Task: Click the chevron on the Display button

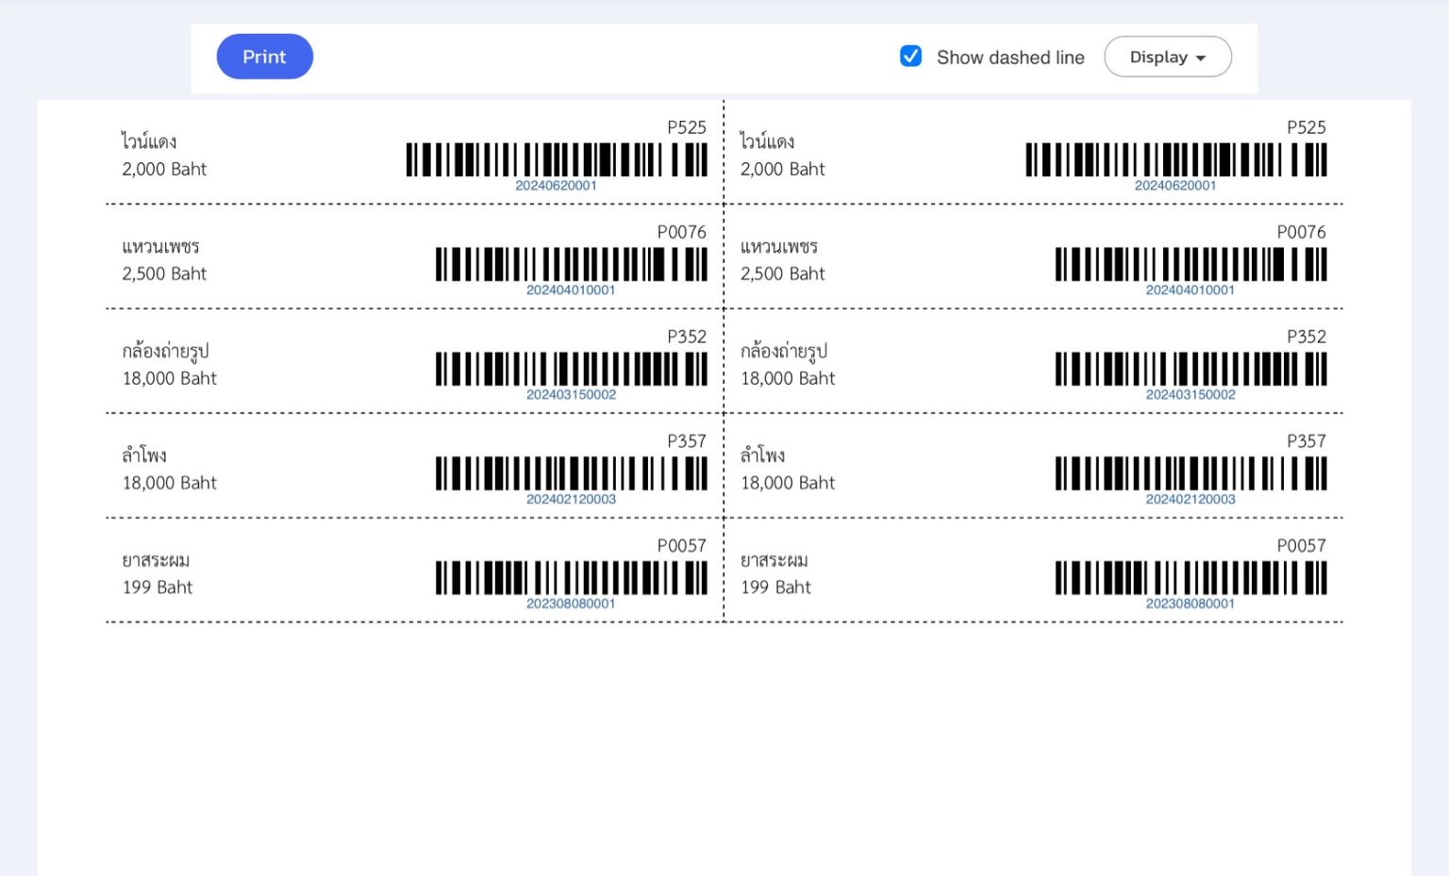Action: (1201, 58)
